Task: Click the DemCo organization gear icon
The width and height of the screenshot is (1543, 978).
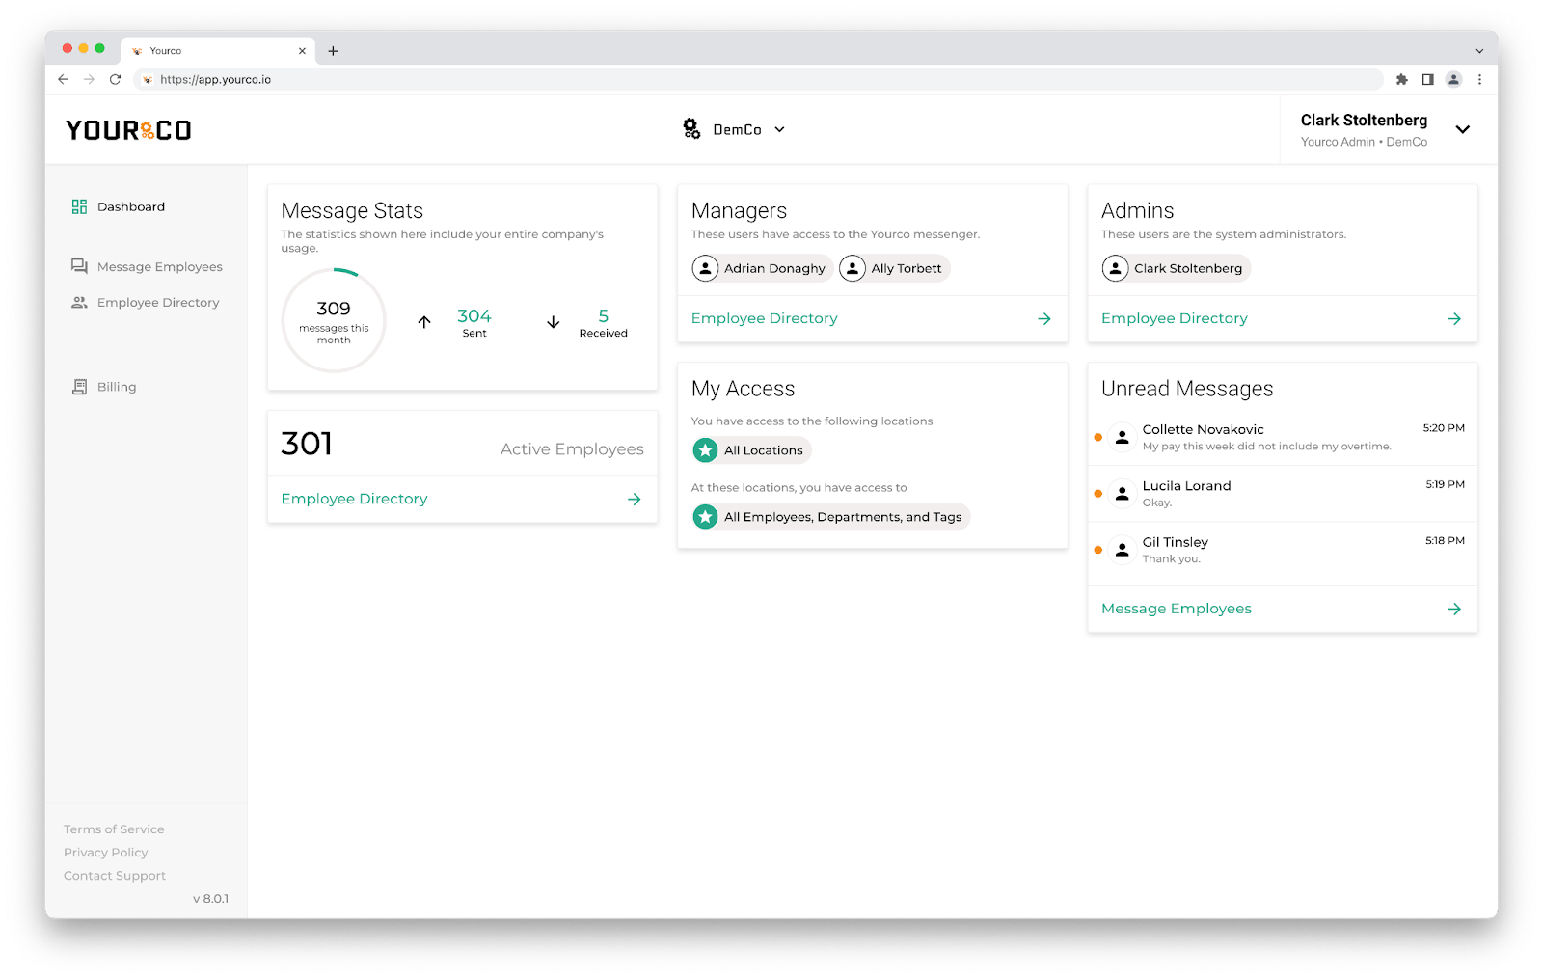Action: 691,128
